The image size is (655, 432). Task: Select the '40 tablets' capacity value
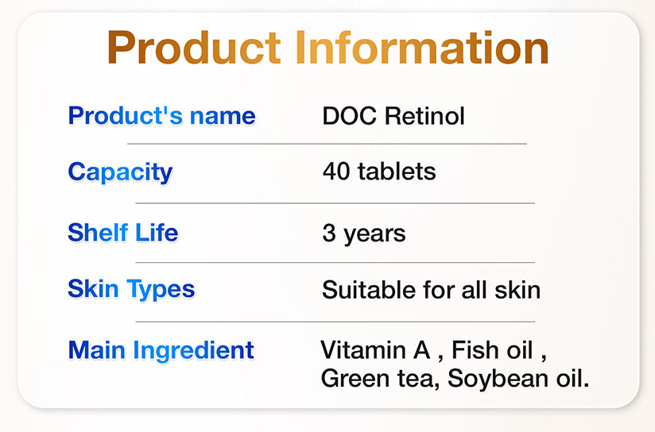pyautogui.click(x=379, y=172)
